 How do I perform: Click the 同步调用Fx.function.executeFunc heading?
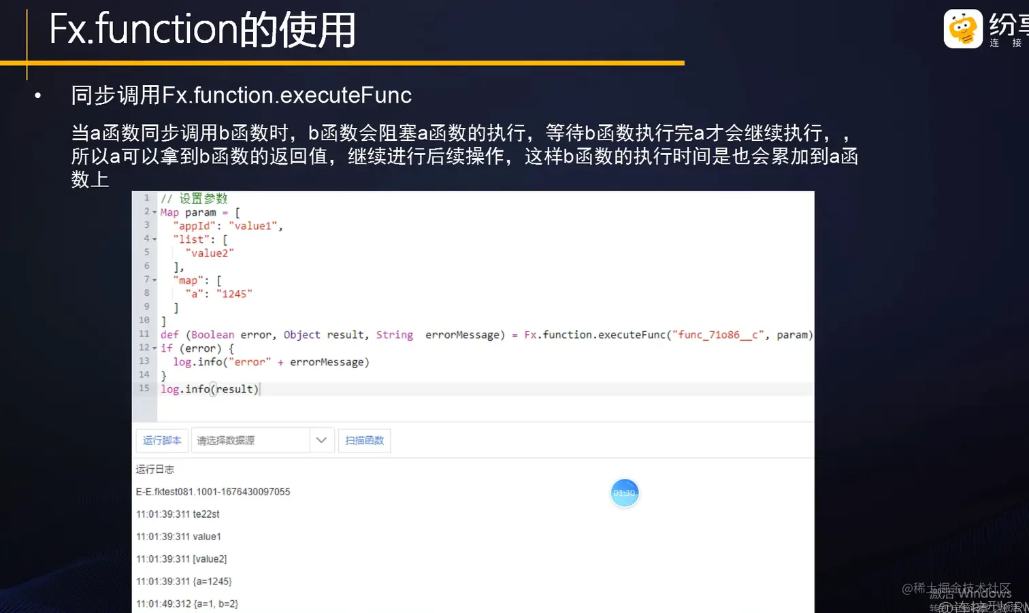coord(242,95)
